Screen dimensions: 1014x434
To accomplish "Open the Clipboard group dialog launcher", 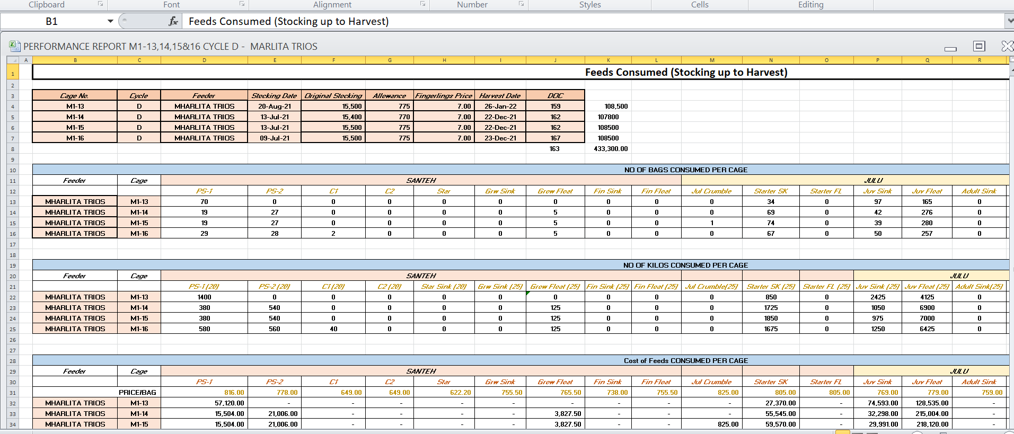I will tap(100, 4).
